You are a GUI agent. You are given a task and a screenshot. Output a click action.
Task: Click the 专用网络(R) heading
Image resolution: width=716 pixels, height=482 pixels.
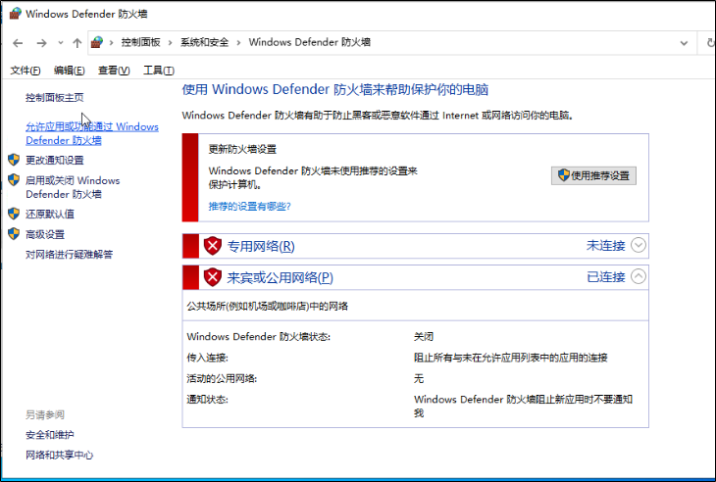pos(261,246)
